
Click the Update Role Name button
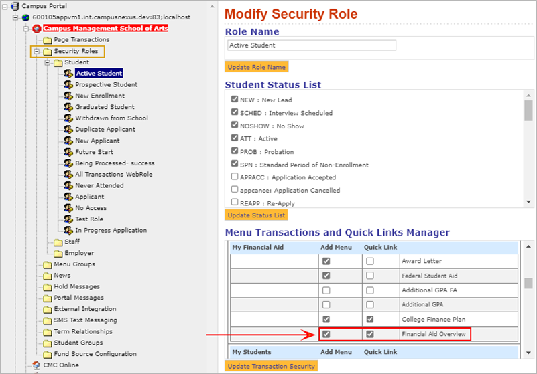[x=257, y=67]
